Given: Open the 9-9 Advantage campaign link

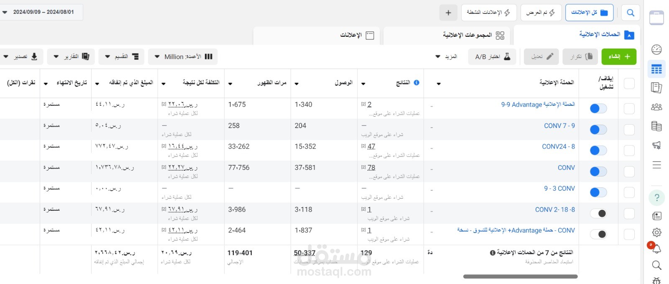Looking at the screenshot, I should tap(538, 104).
